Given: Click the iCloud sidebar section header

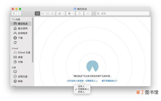Looking at the screenshot, I should point(15,48).
